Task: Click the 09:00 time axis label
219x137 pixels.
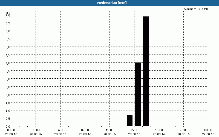Action: point(85,130)
